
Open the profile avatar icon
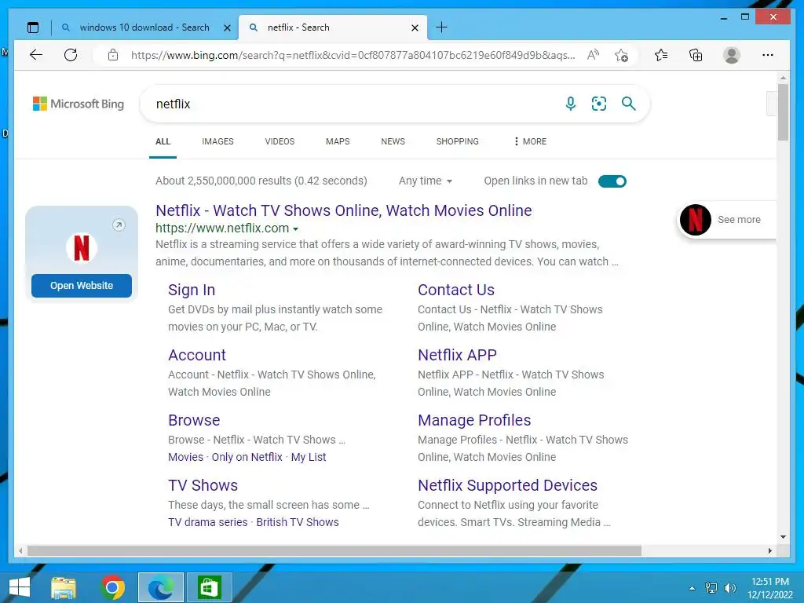tap(732, 55)
